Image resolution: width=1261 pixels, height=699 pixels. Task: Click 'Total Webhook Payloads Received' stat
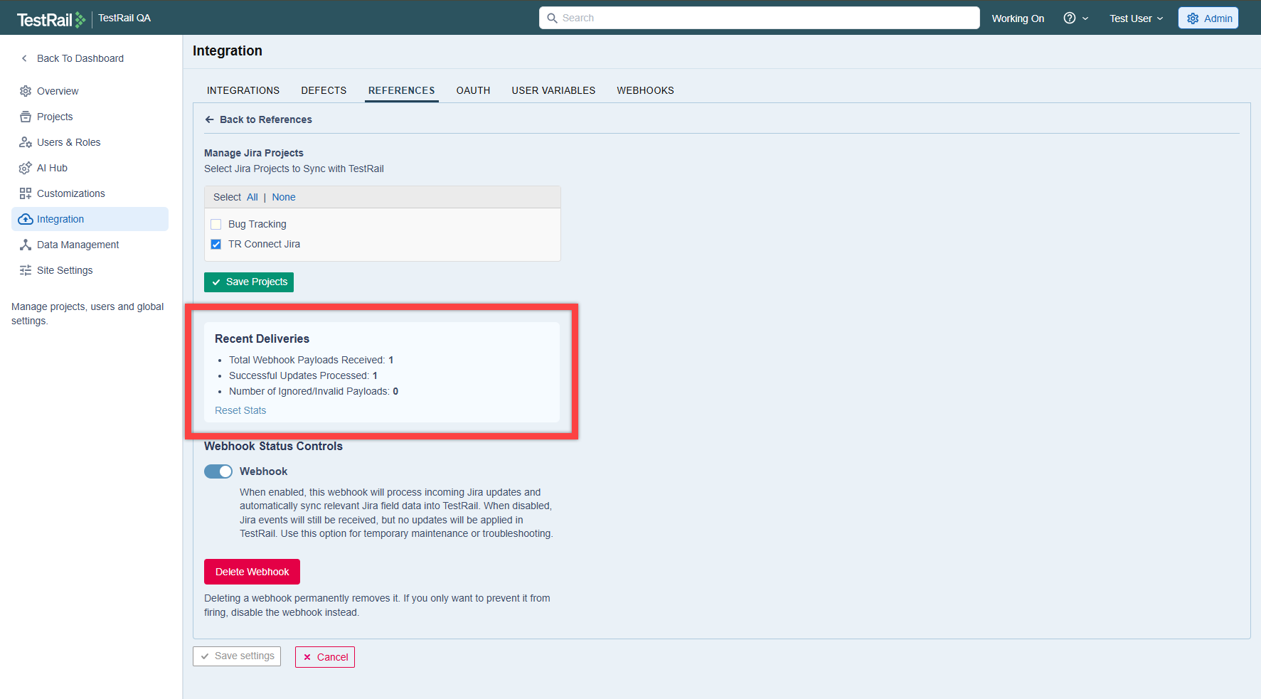311,360
